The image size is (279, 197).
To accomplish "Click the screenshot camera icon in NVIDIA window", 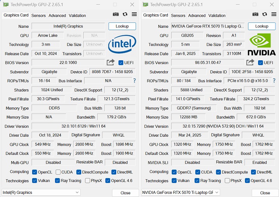I will click(255, 14).
